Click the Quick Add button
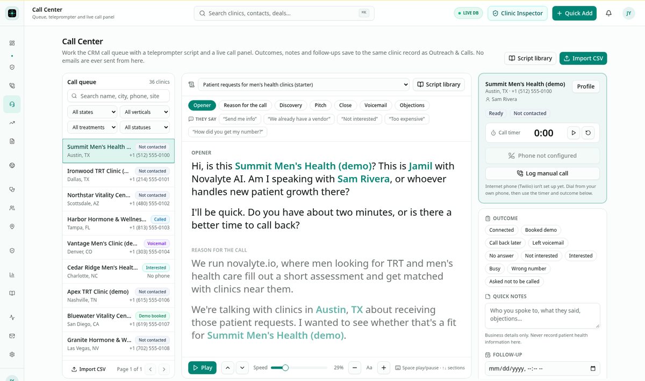The height and width of the screenshot is (381, 645). (x=574, y=13)
